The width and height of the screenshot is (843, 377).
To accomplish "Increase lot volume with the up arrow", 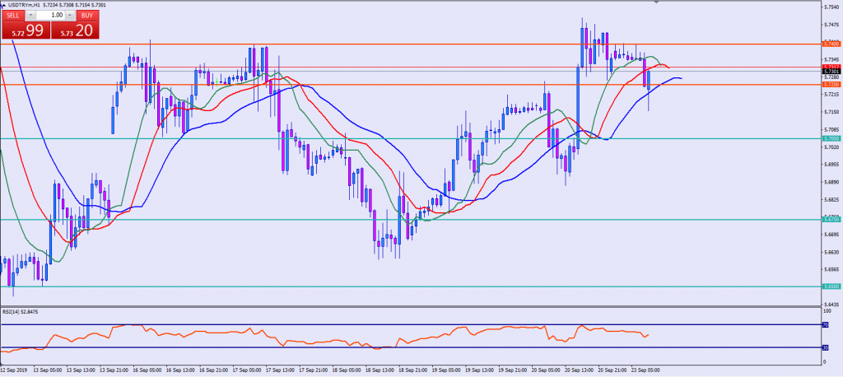I will (x=72, y=15).
